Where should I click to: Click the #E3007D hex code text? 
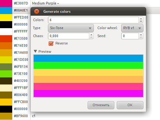pyautogui.click(x=21, y=3)
